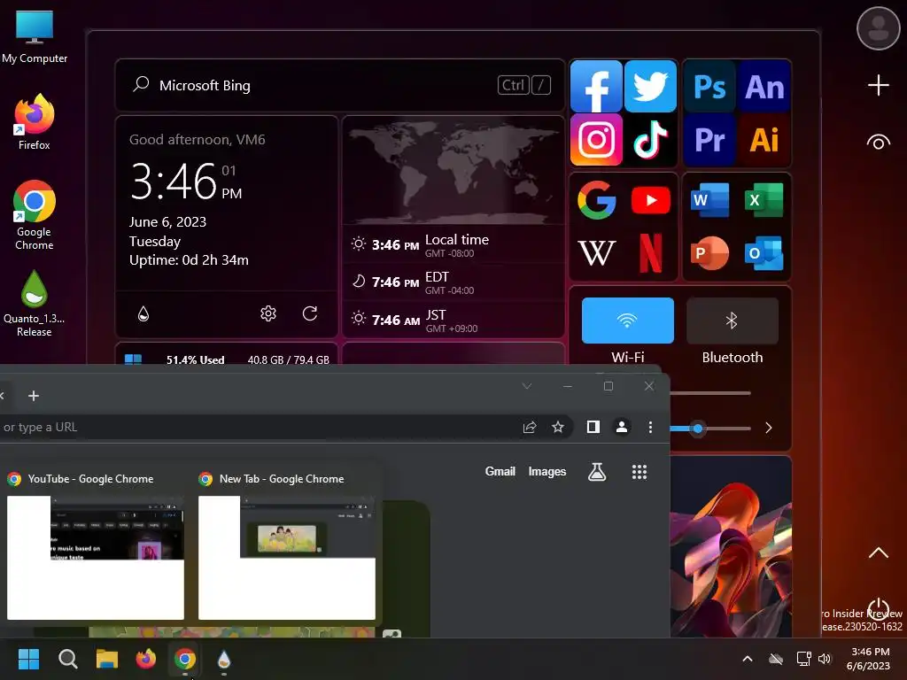Expand the tab search chevron in Chrome
The height and width of the screenshot is (680, 907).
[x=526, y=386]
